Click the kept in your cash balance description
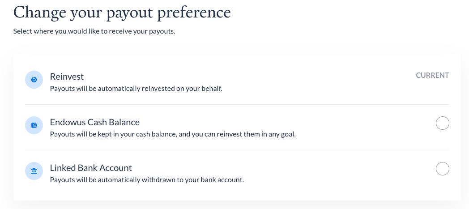 (x=173, y=134)
